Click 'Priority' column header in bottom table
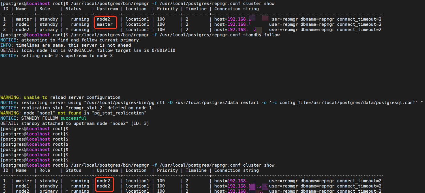Screen dimensions: 425x193 click(x=167, y=171)
